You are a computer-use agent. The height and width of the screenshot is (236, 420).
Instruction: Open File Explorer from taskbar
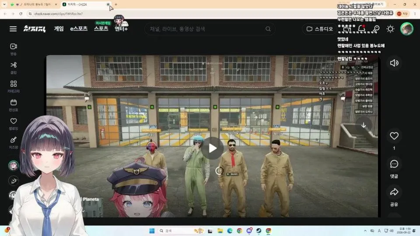[x=220, y=231]
